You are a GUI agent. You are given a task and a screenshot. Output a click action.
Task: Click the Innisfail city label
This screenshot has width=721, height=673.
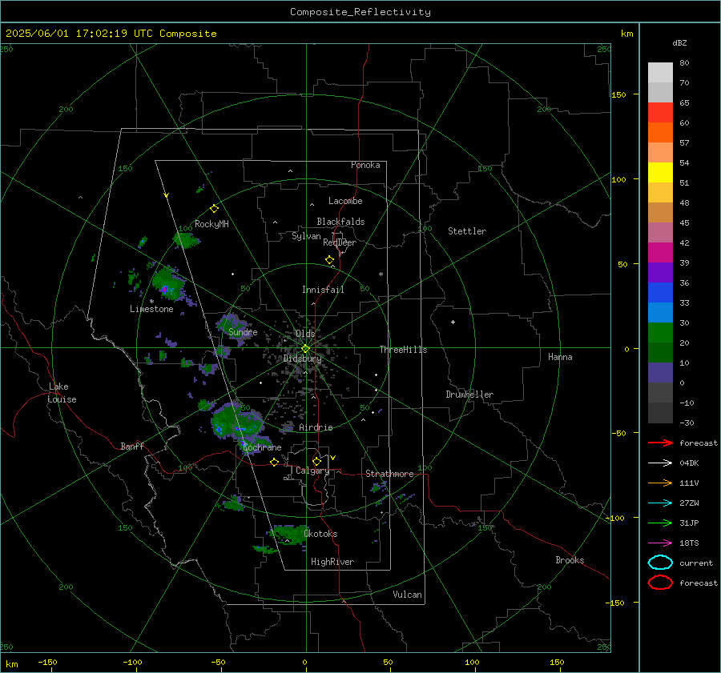323,290
